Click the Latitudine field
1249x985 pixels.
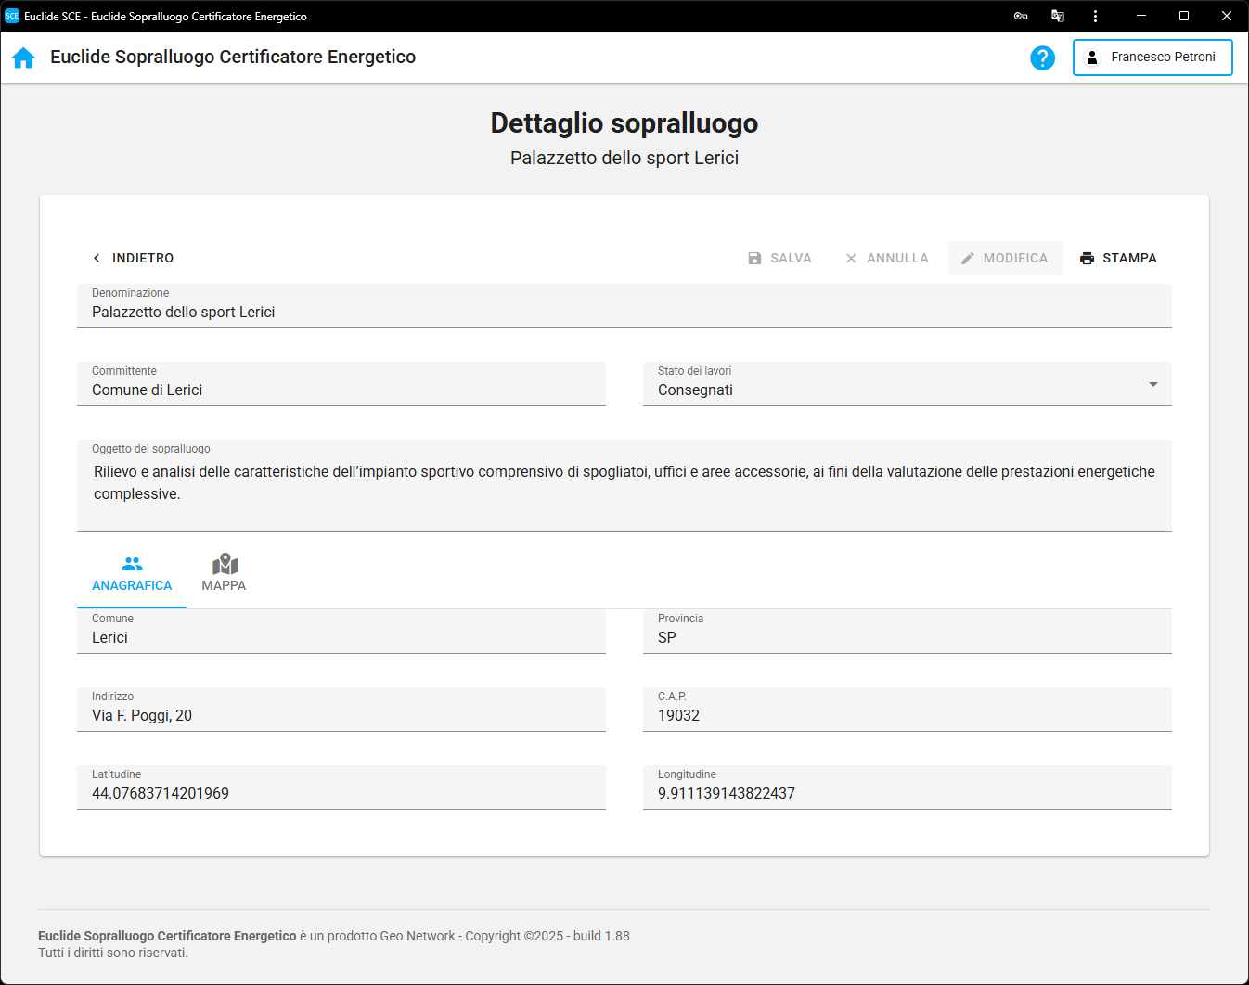(341, 793)
